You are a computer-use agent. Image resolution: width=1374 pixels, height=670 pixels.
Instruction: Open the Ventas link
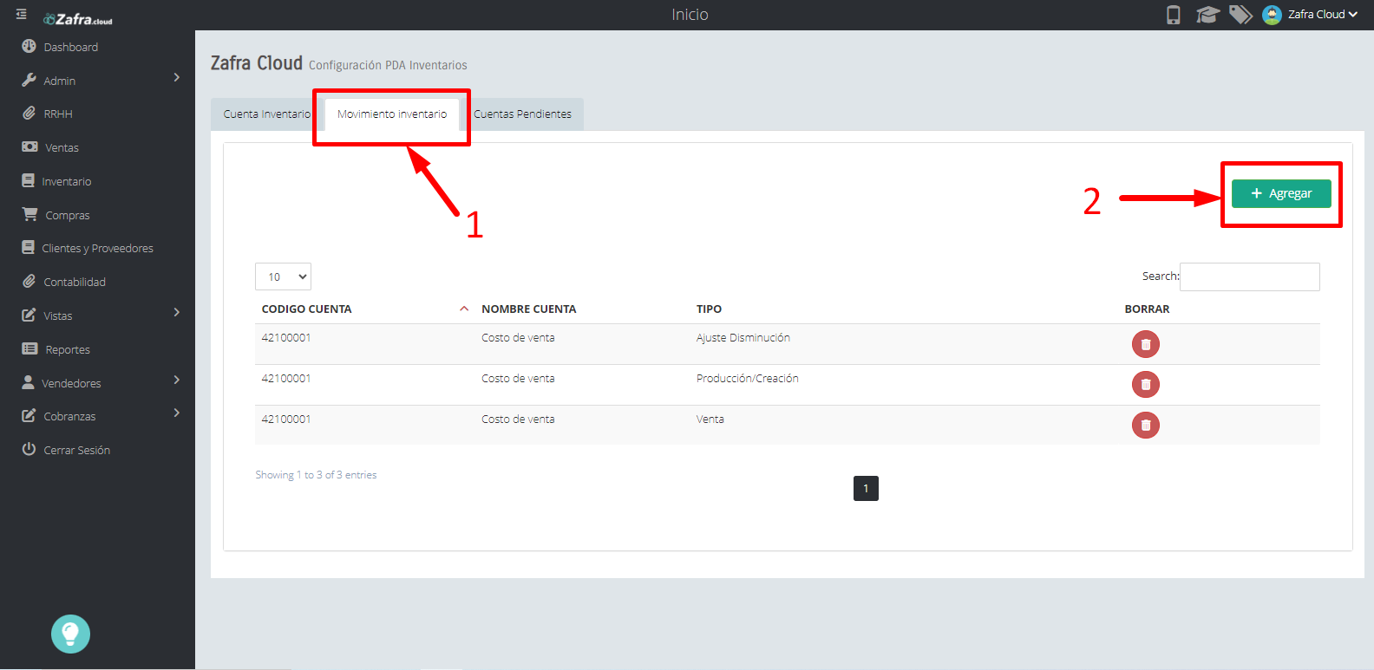point(62,147)
